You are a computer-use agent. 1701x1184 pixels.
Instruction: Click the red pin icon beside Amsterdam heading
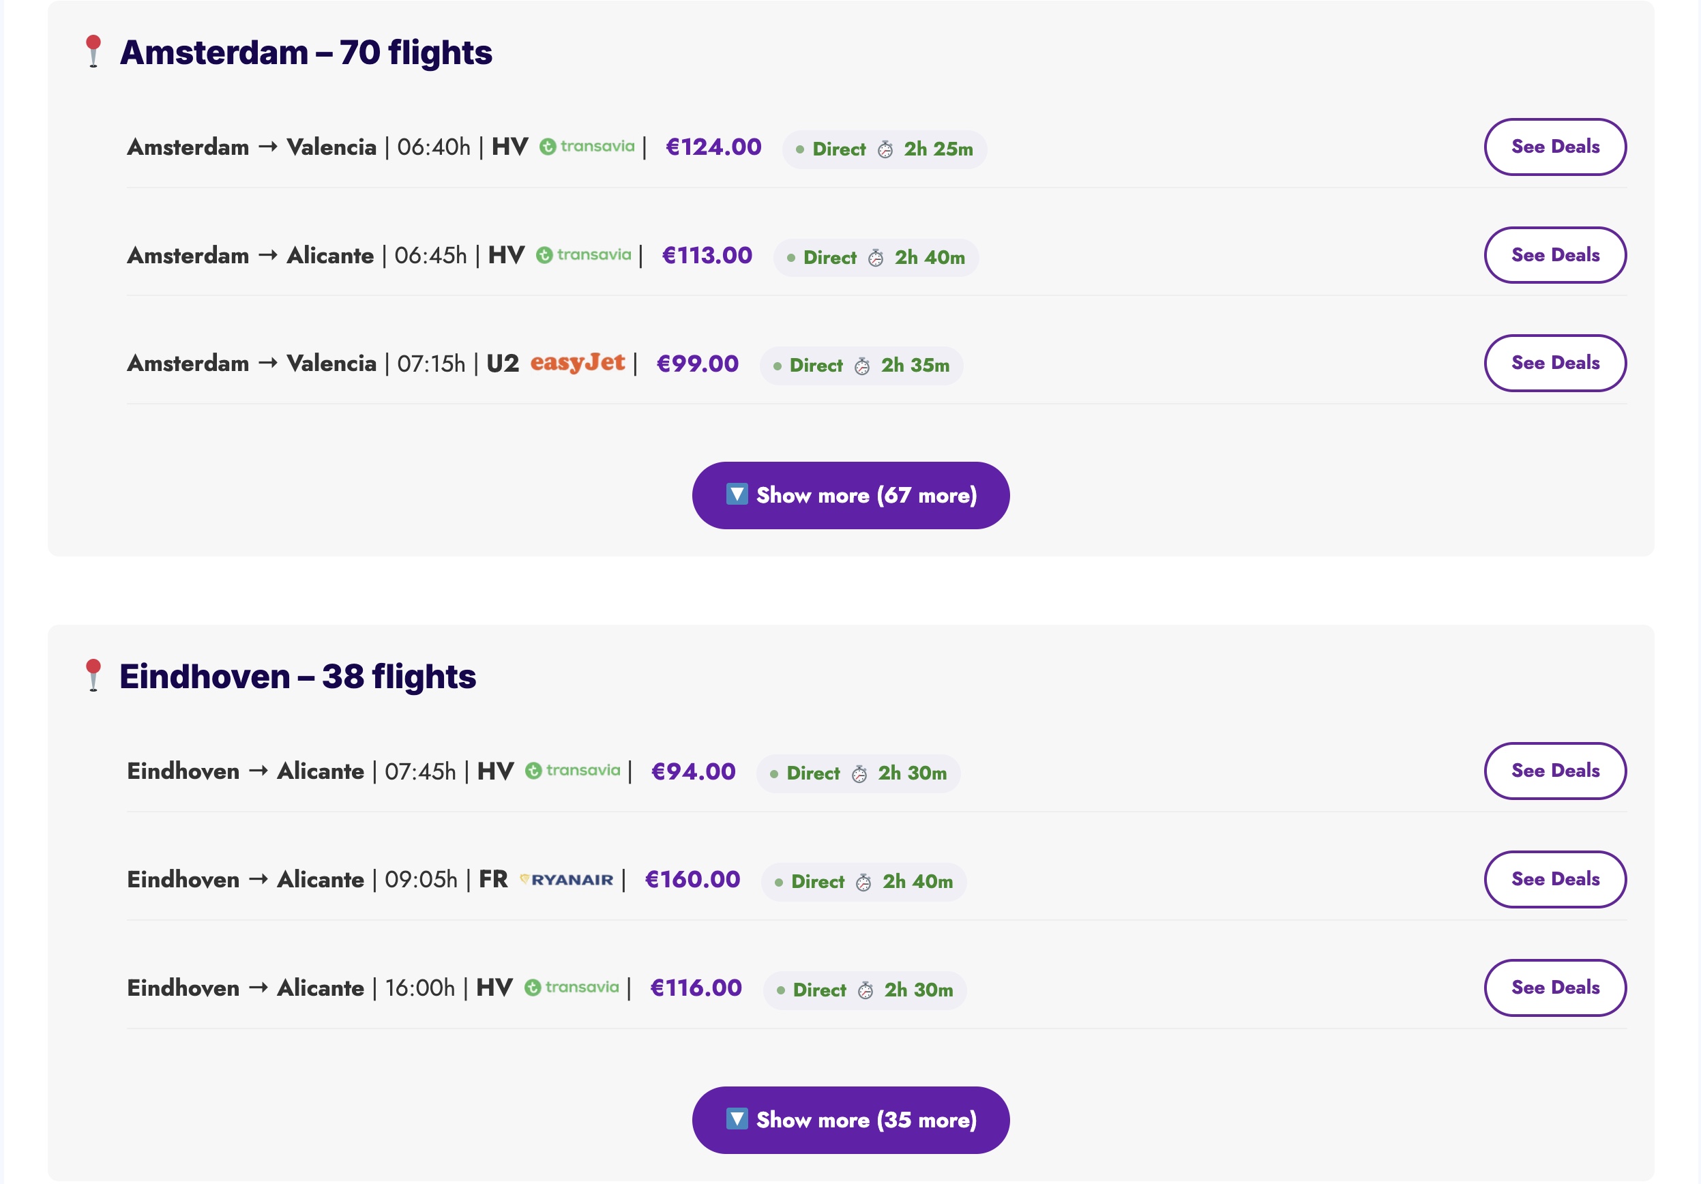pyautogui.click(x=93, y=52)
